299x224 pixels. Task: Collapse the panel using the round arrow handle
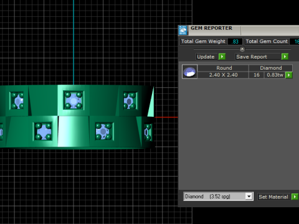click(x=242, y=49)
